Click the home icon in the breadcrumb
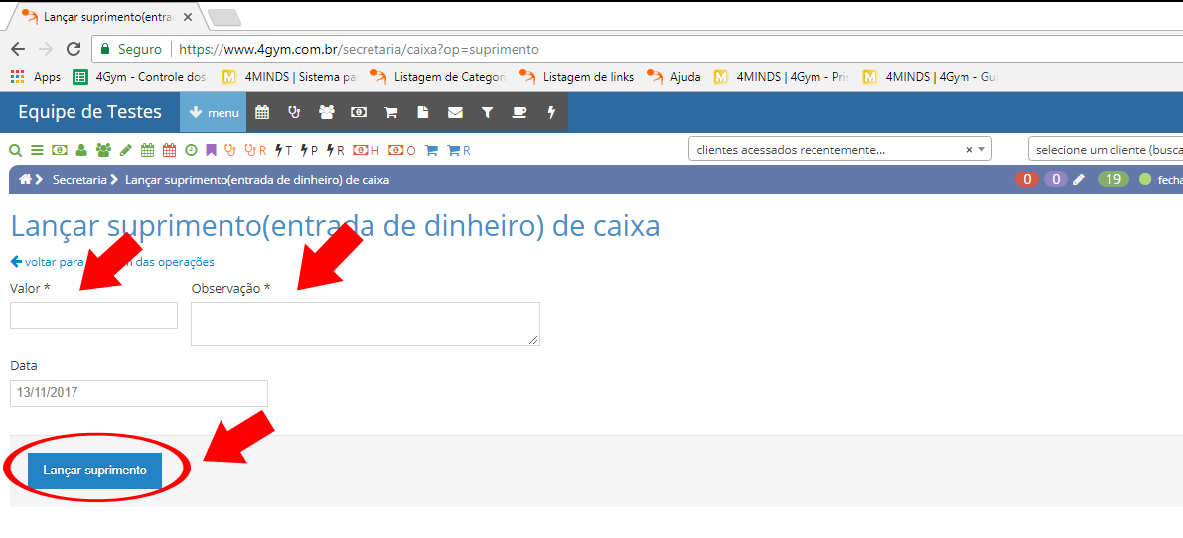This screenshot has width=1183, height=538. point(25,180)
